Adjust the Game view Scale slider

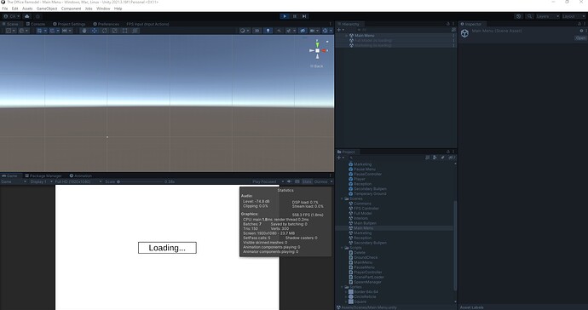(x=141, y=181)
